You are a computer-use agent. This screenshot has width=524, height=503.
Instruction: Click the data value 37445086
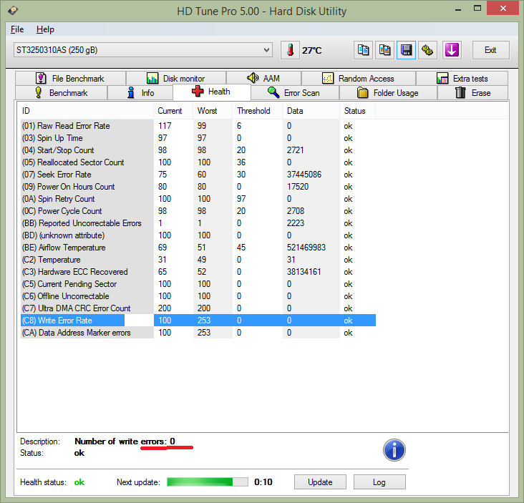click(304, 175)
